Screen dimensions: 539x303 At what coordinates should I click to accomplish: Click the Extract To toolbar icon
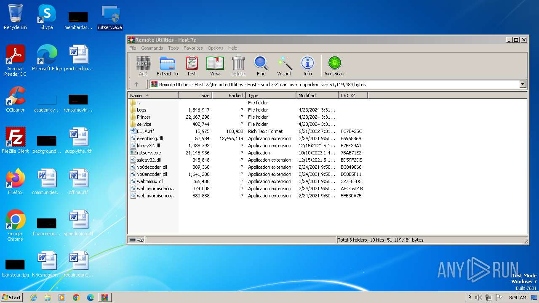pyautogui.click(x=167, y=66)
